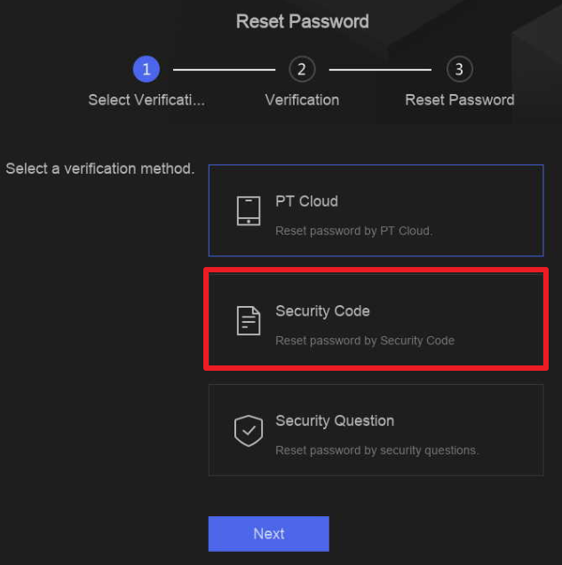The width and height of the screenshot is (562, 565).
Task: Click the 'Select a verification method.' text
Action: (x=99, y=169)
